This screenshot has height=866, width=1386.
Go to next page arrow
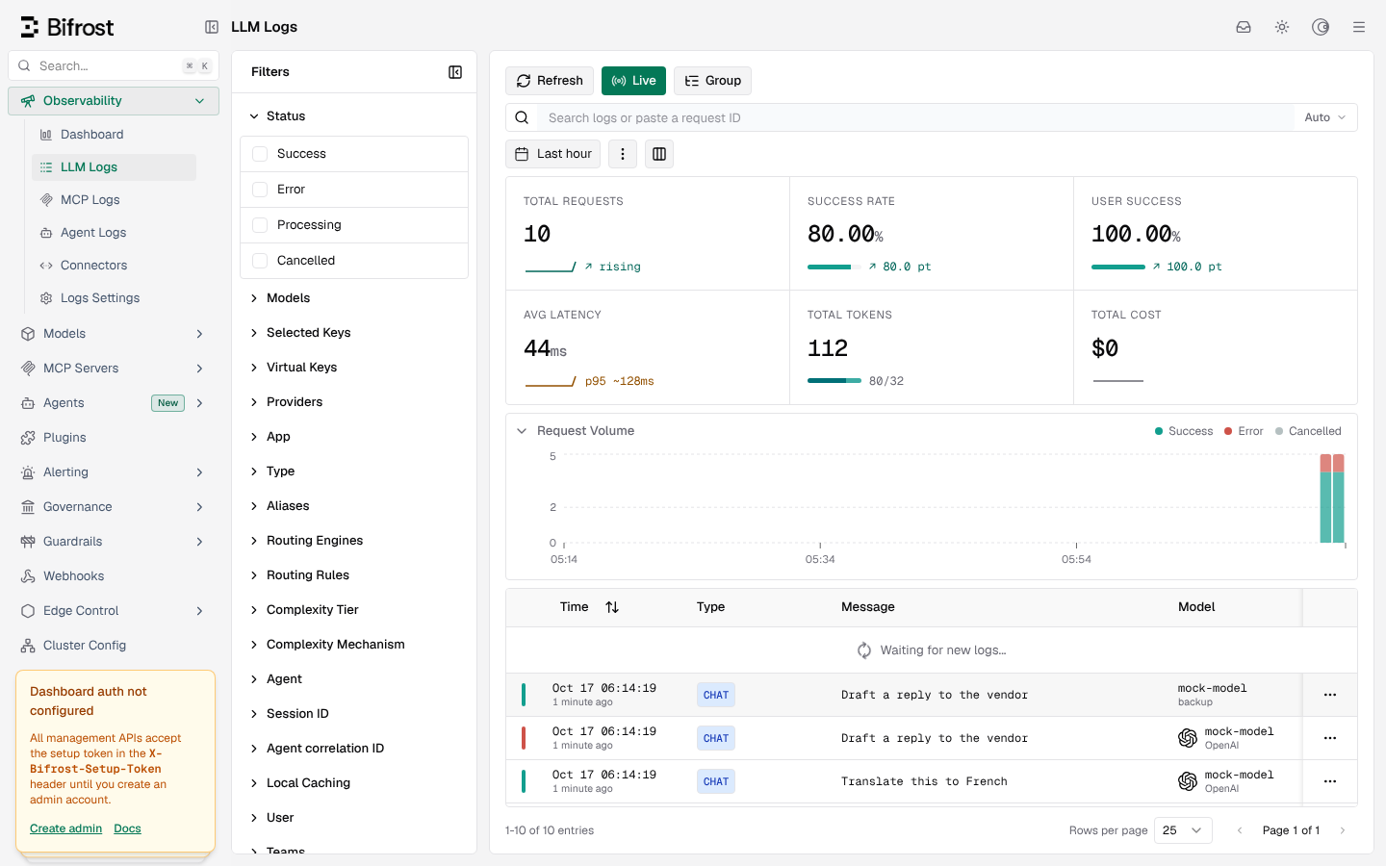1343,830
